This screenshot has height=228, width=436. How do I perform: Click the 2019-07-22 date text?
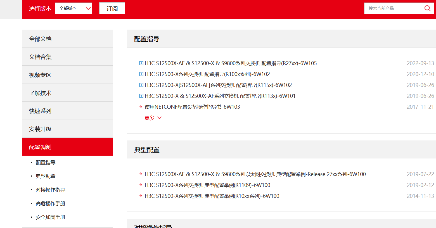pos(420,174)
